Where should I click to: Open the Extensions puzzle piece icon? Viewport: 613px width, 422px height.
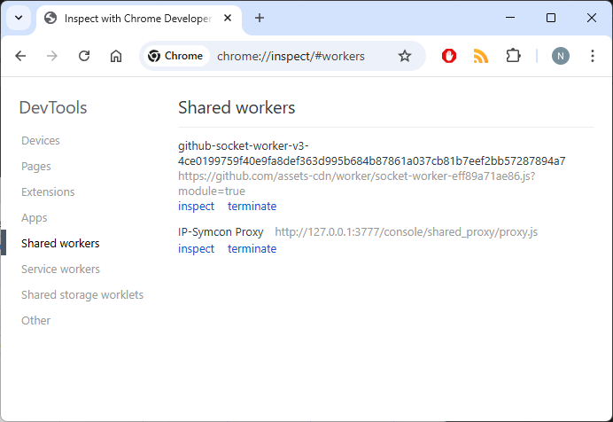pyautogui.click(x=513, y=56)
